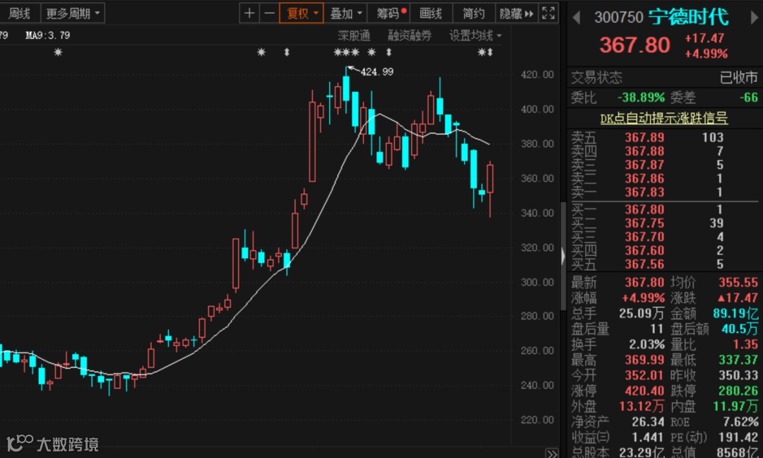Viewport: 763px width, 458px height.
Task: Click the ROE 7.62% value
Action: (740, 422)
